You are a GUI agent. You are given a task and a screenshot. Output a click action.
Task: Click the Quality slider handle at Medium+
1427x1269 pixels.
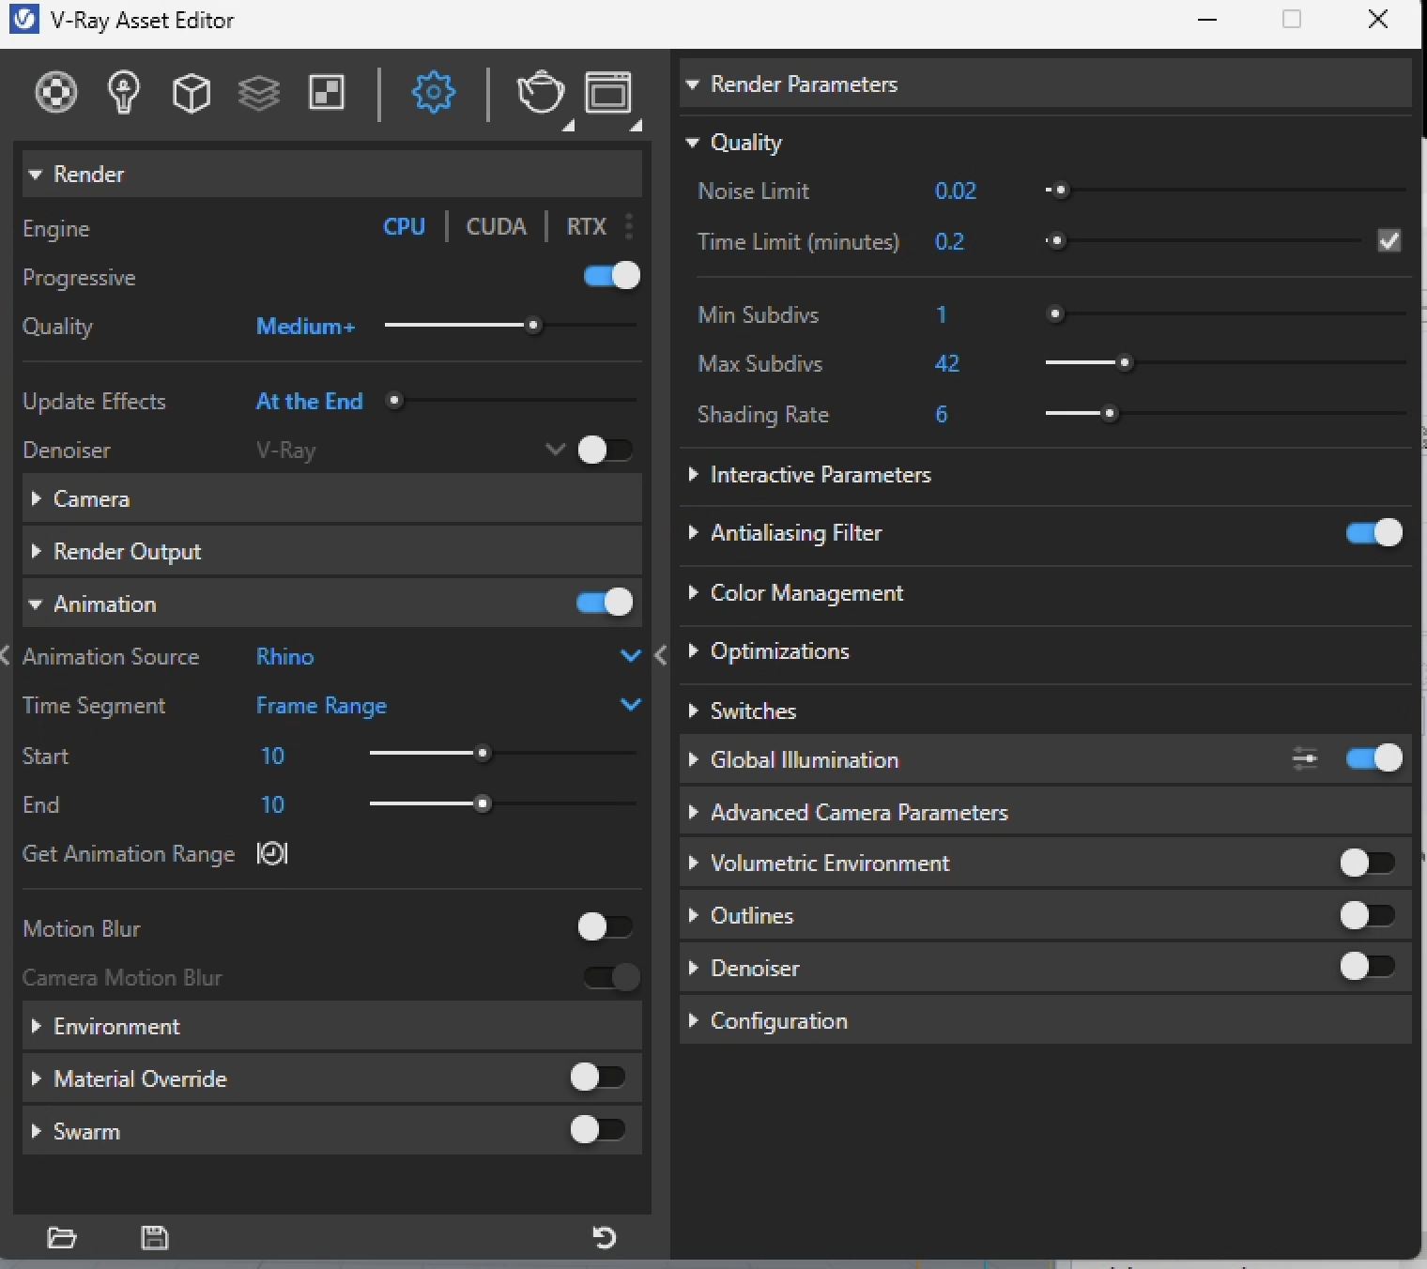coord(533,325)
